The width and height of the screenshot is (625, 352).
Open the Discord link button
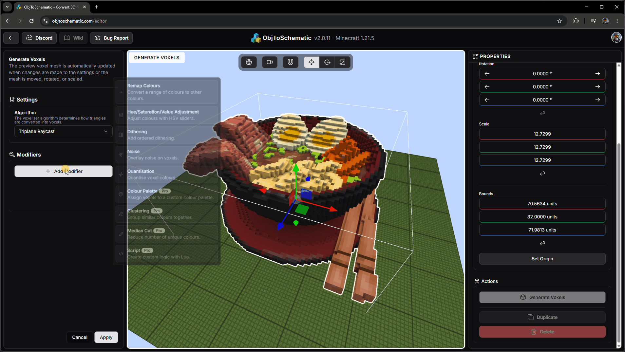tap(39, 38)
